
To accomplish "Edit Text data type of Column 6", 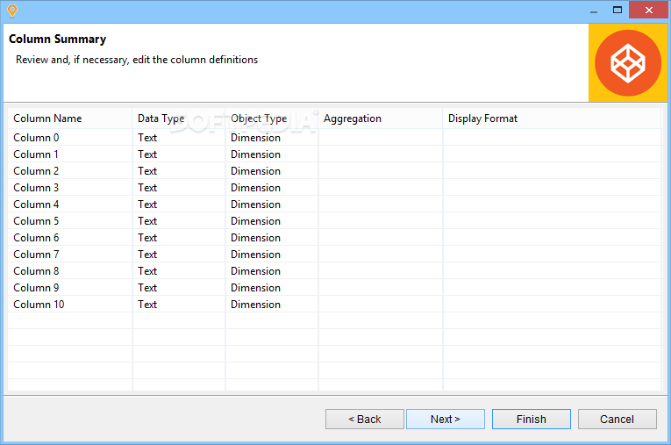I will pos(179,238).
